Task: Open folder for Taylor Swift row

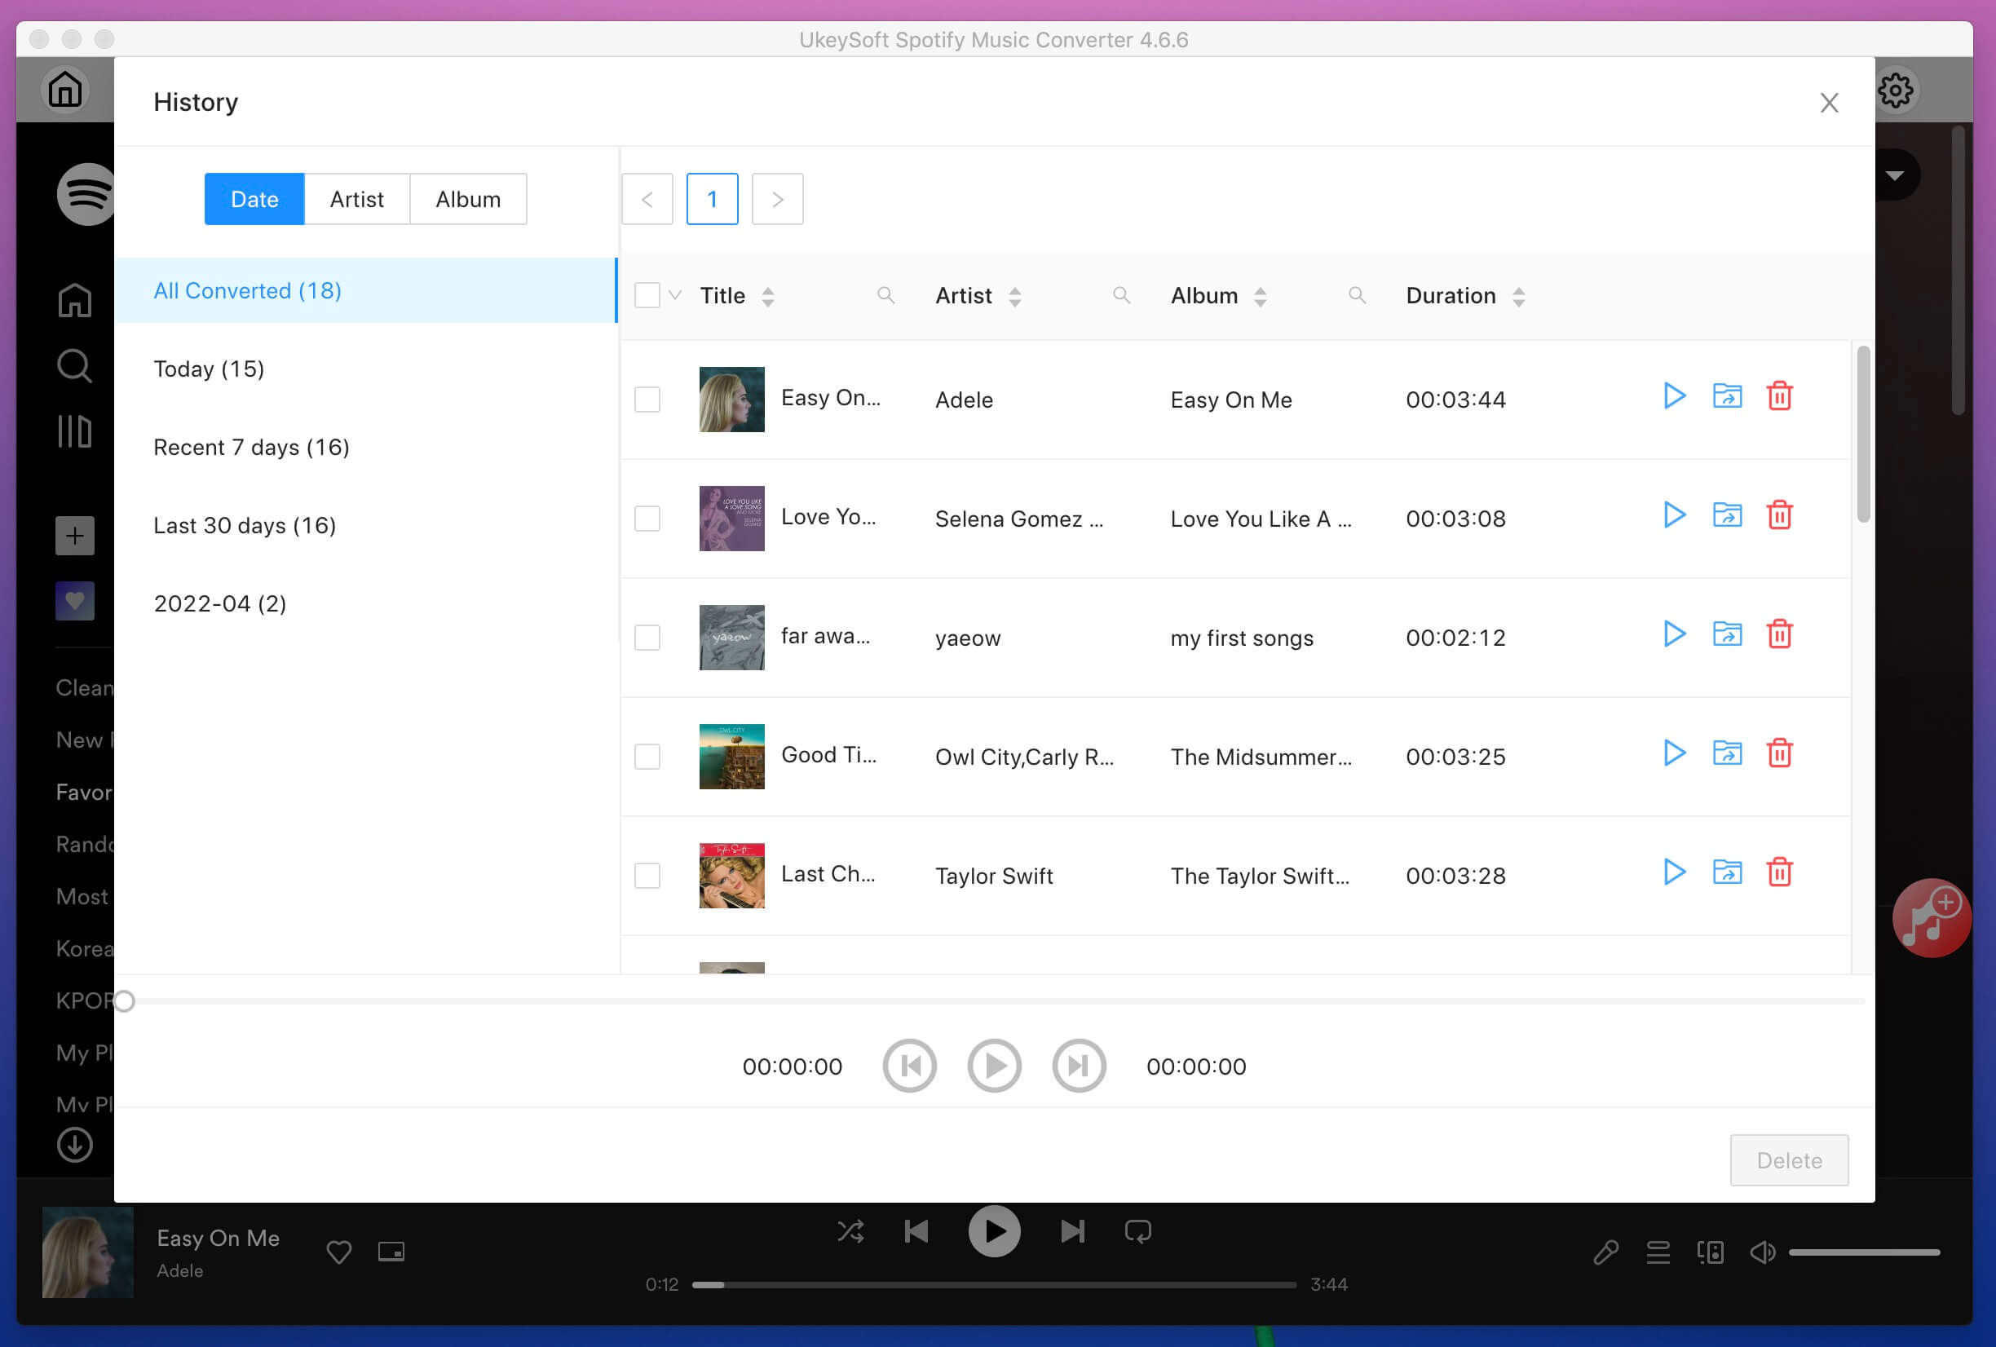Action: pyautogui.click(x=1727, y=872)
